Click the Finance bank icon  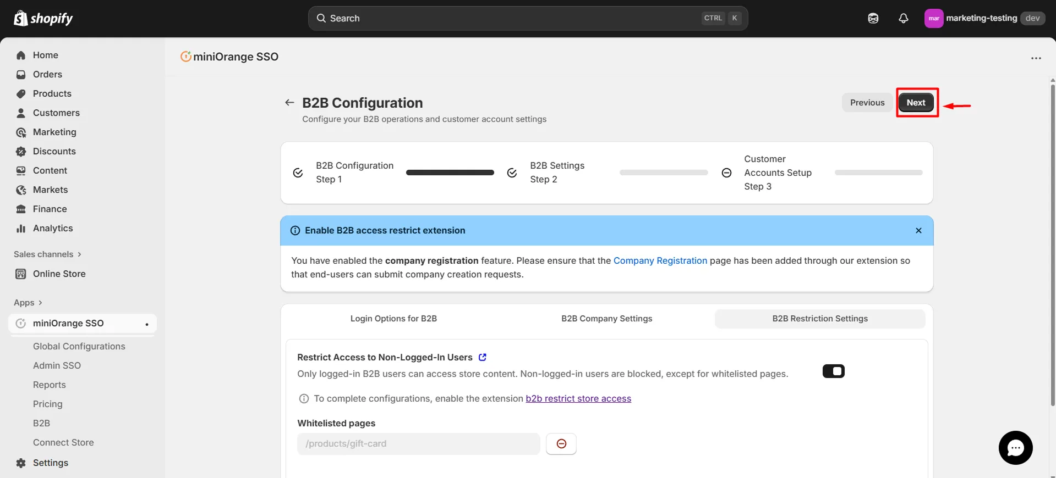click(21, 209)
